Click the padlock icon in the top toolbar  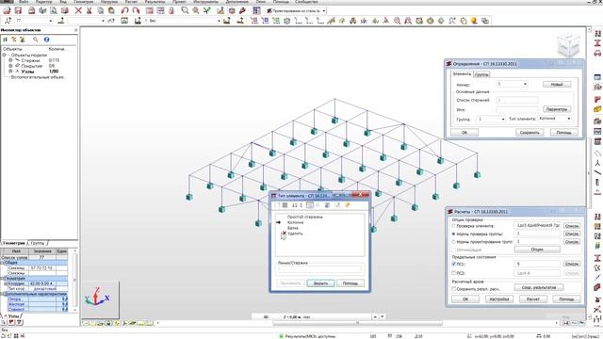click(171, 10)
